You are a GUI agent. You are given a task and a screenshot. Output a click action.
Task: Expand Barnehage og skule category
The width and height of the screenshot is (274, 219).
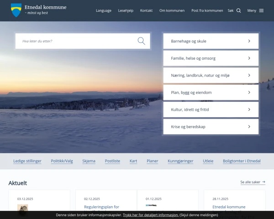(x=211, y=41)
